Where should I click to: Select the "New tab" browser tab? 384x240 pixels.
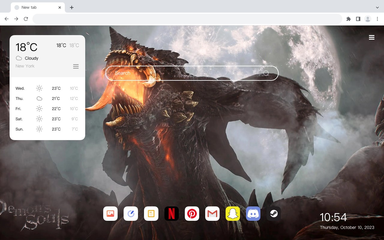pyautogui.click(x=38, y=7)
